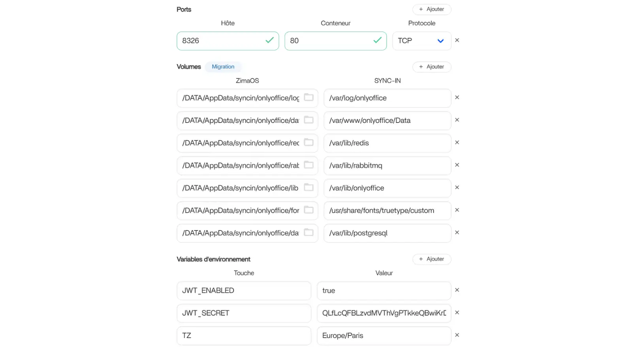Delete the /var/lib/redis volume row
Screen dimensions: 632x353
457,143
